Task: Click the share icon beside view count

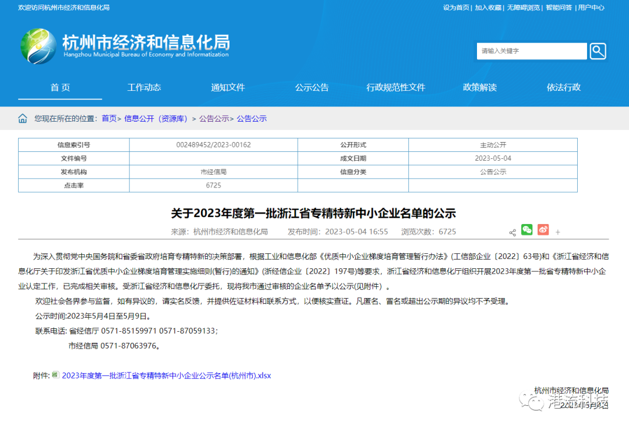Action: 513,233
